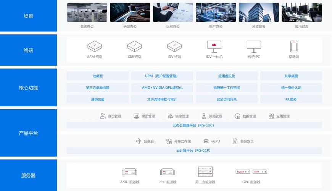332x191 pixels.
Task: Open the 分支部署 building thumbnail
Action: click(x=259, y=12)
